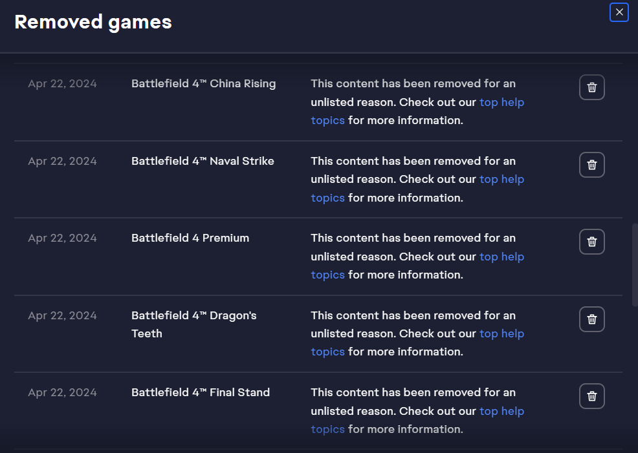Follow 'top help' link in Battlefield 4 Premium row
This screenshot has width=638, height=453.
(x=501, y=257)
